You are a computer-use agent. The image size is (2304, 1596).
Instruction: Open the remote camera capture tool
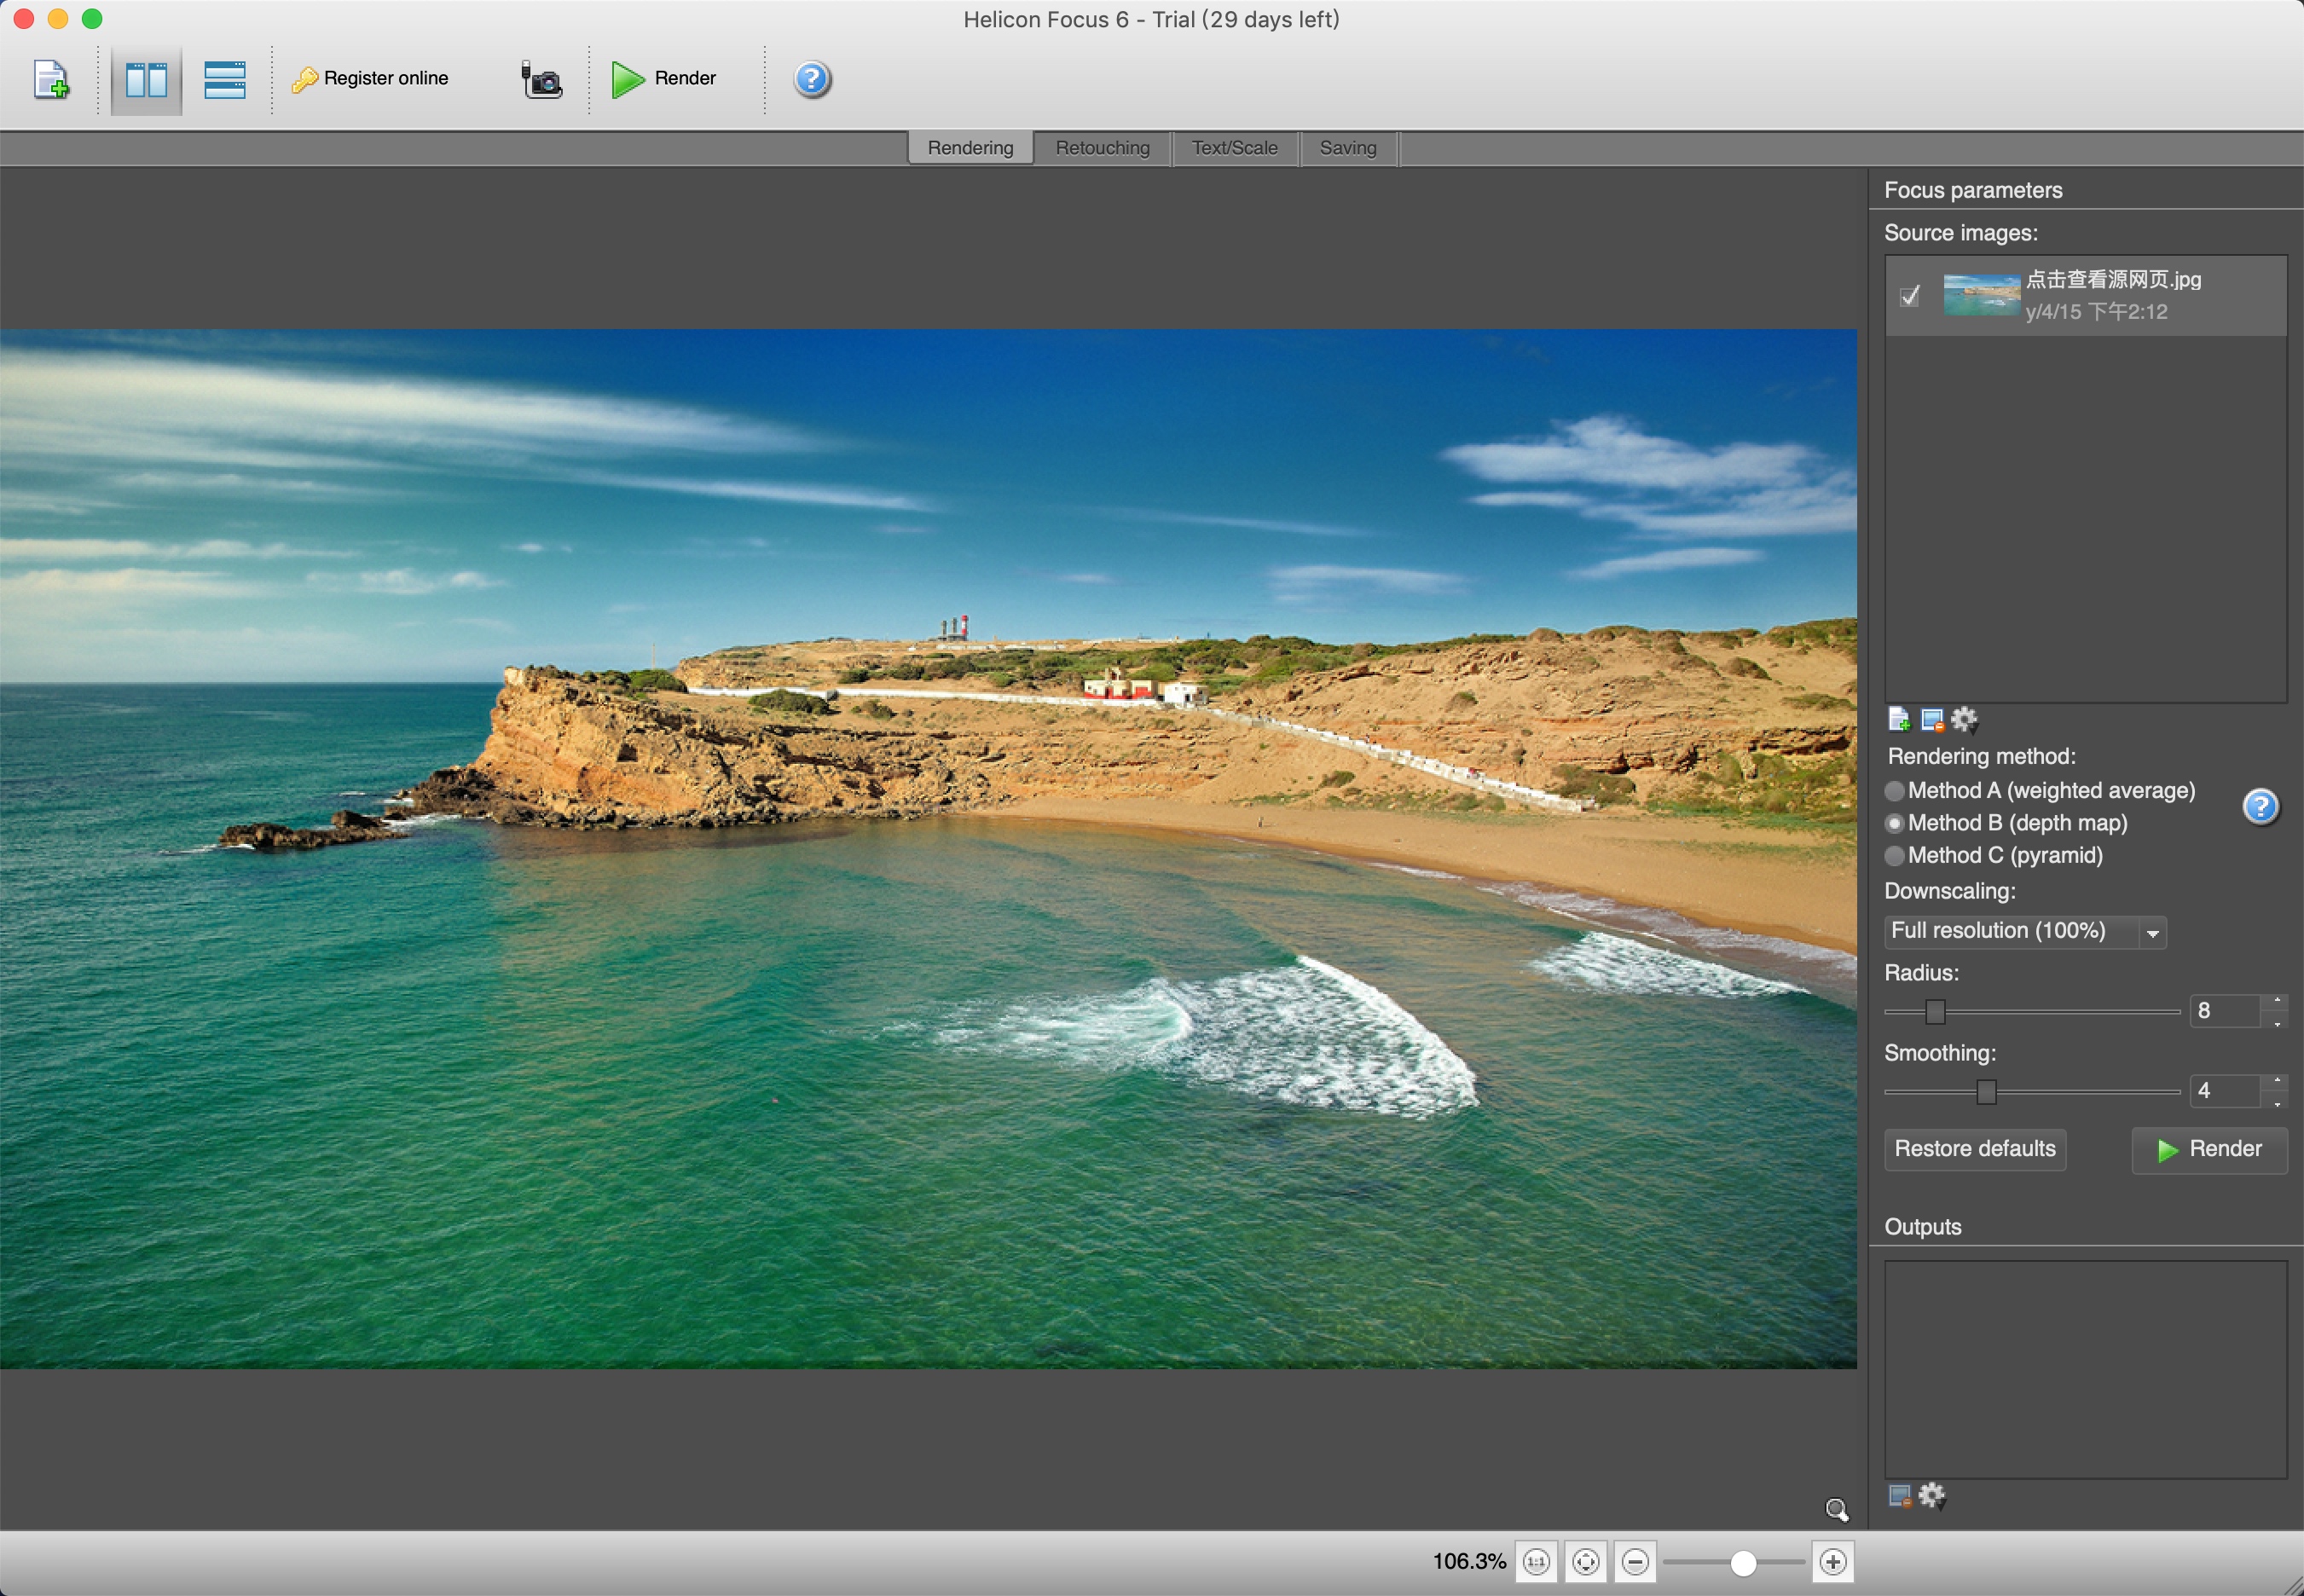pyautogui.click(x=541, y=79)
